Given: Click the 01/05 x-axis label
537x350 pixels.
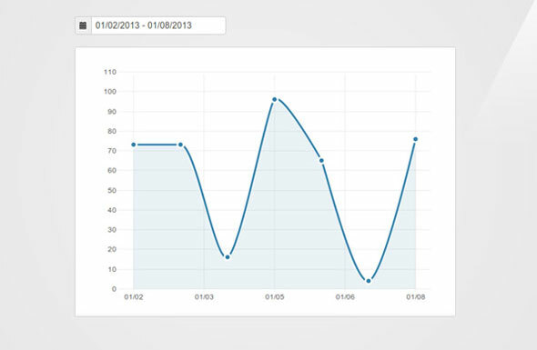Looking at the screenshot, I should (x=275, y=297).
